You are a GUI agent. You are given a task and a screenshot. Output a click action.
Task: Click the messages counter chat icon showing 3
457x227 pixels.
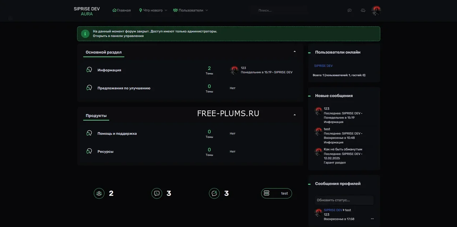coord(157,193)
